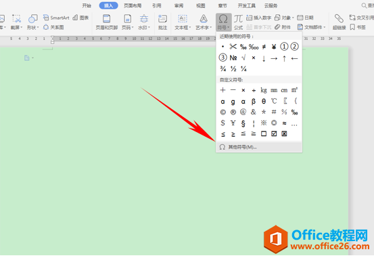Insert the ¾ fraction symbol
Screen dimensions: 374x258
pyautogui.click(x=223, y=69)
